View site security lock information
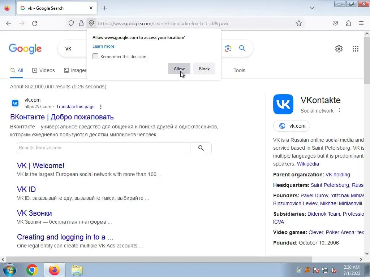Screen dimensions: 370x277 click(x=81, y=23)
